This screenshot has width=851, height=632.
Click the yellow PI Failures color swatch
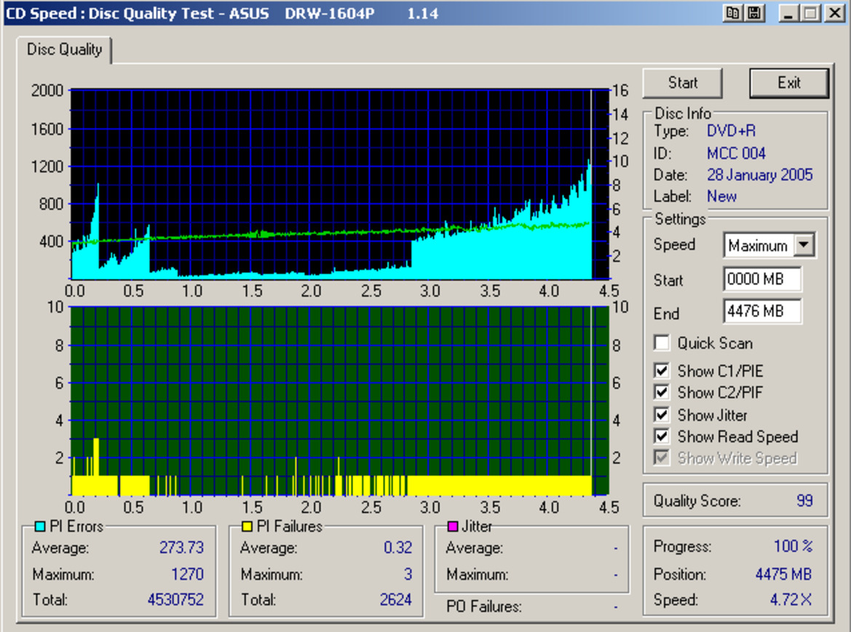pos(247,526)
